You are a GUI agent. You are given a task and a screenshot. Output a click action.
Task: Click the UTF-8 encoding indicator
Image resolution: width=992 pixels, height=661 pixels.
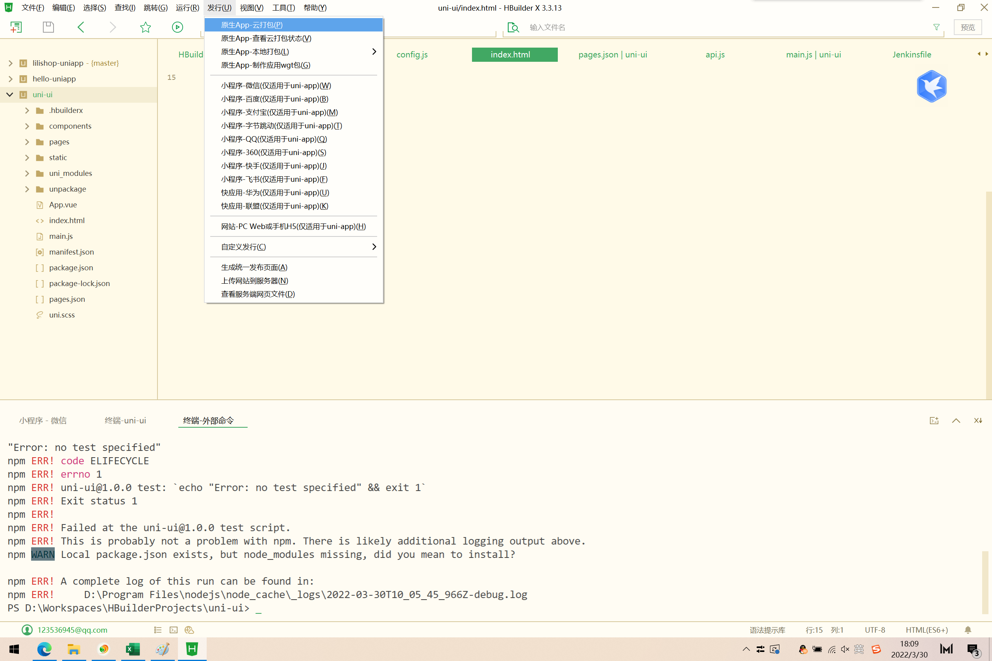[x=875, y=630]
